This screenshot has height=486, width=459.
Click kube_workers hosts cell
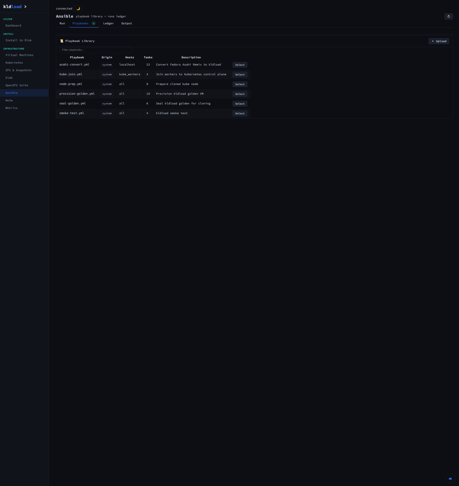pos(130,74)
